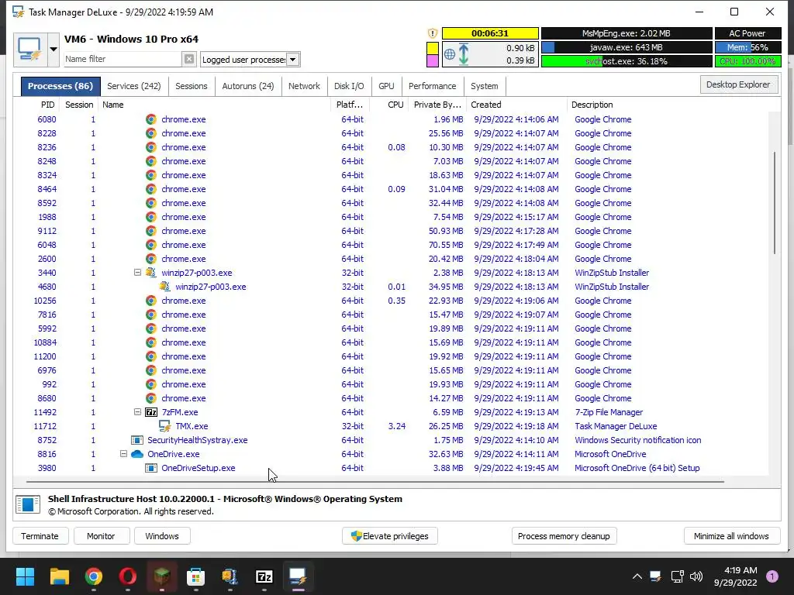Collapse the OneDrive.exe process tree
Viewport: 794px width, 595px height.
coord(123,454)
